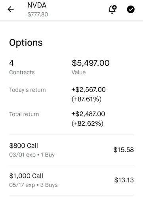This screenshot has height=199, width=143.
Task: Tap the $15.58 option price
Action: point(124,150)
